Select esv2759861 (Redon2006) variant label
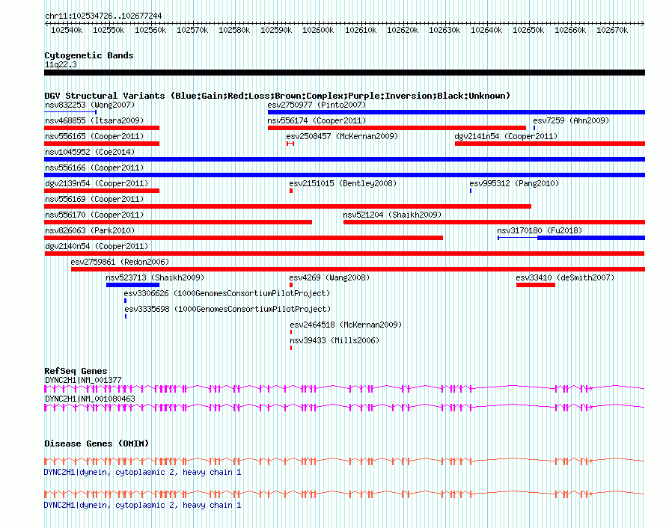Screen dimensions: 666x528 coord(120,262)
